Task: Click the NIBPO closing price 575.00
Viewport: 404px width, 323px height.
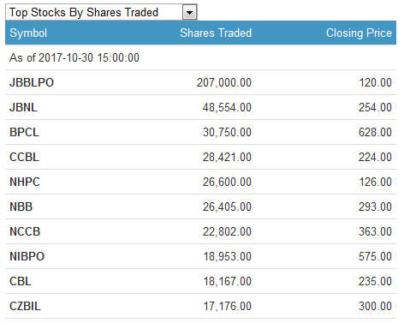Action: [x=375, y=256]
